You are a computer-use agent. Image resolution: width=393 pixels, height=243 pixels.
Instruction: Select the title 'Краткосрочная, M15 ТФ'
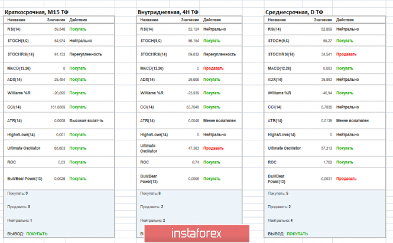coord(37,12)
